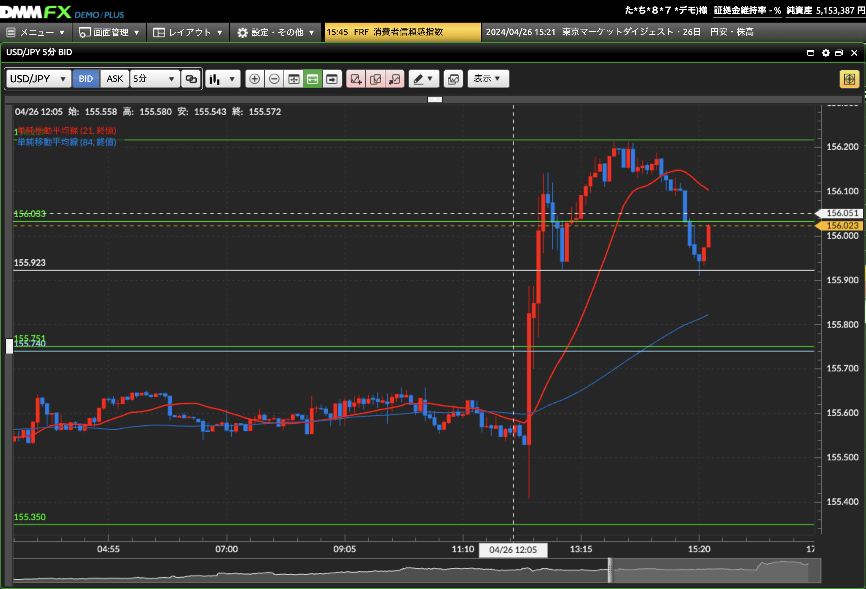
Task: Click the red 単純移動平均線 (21) legend
Action: click(x=67, y=130)
